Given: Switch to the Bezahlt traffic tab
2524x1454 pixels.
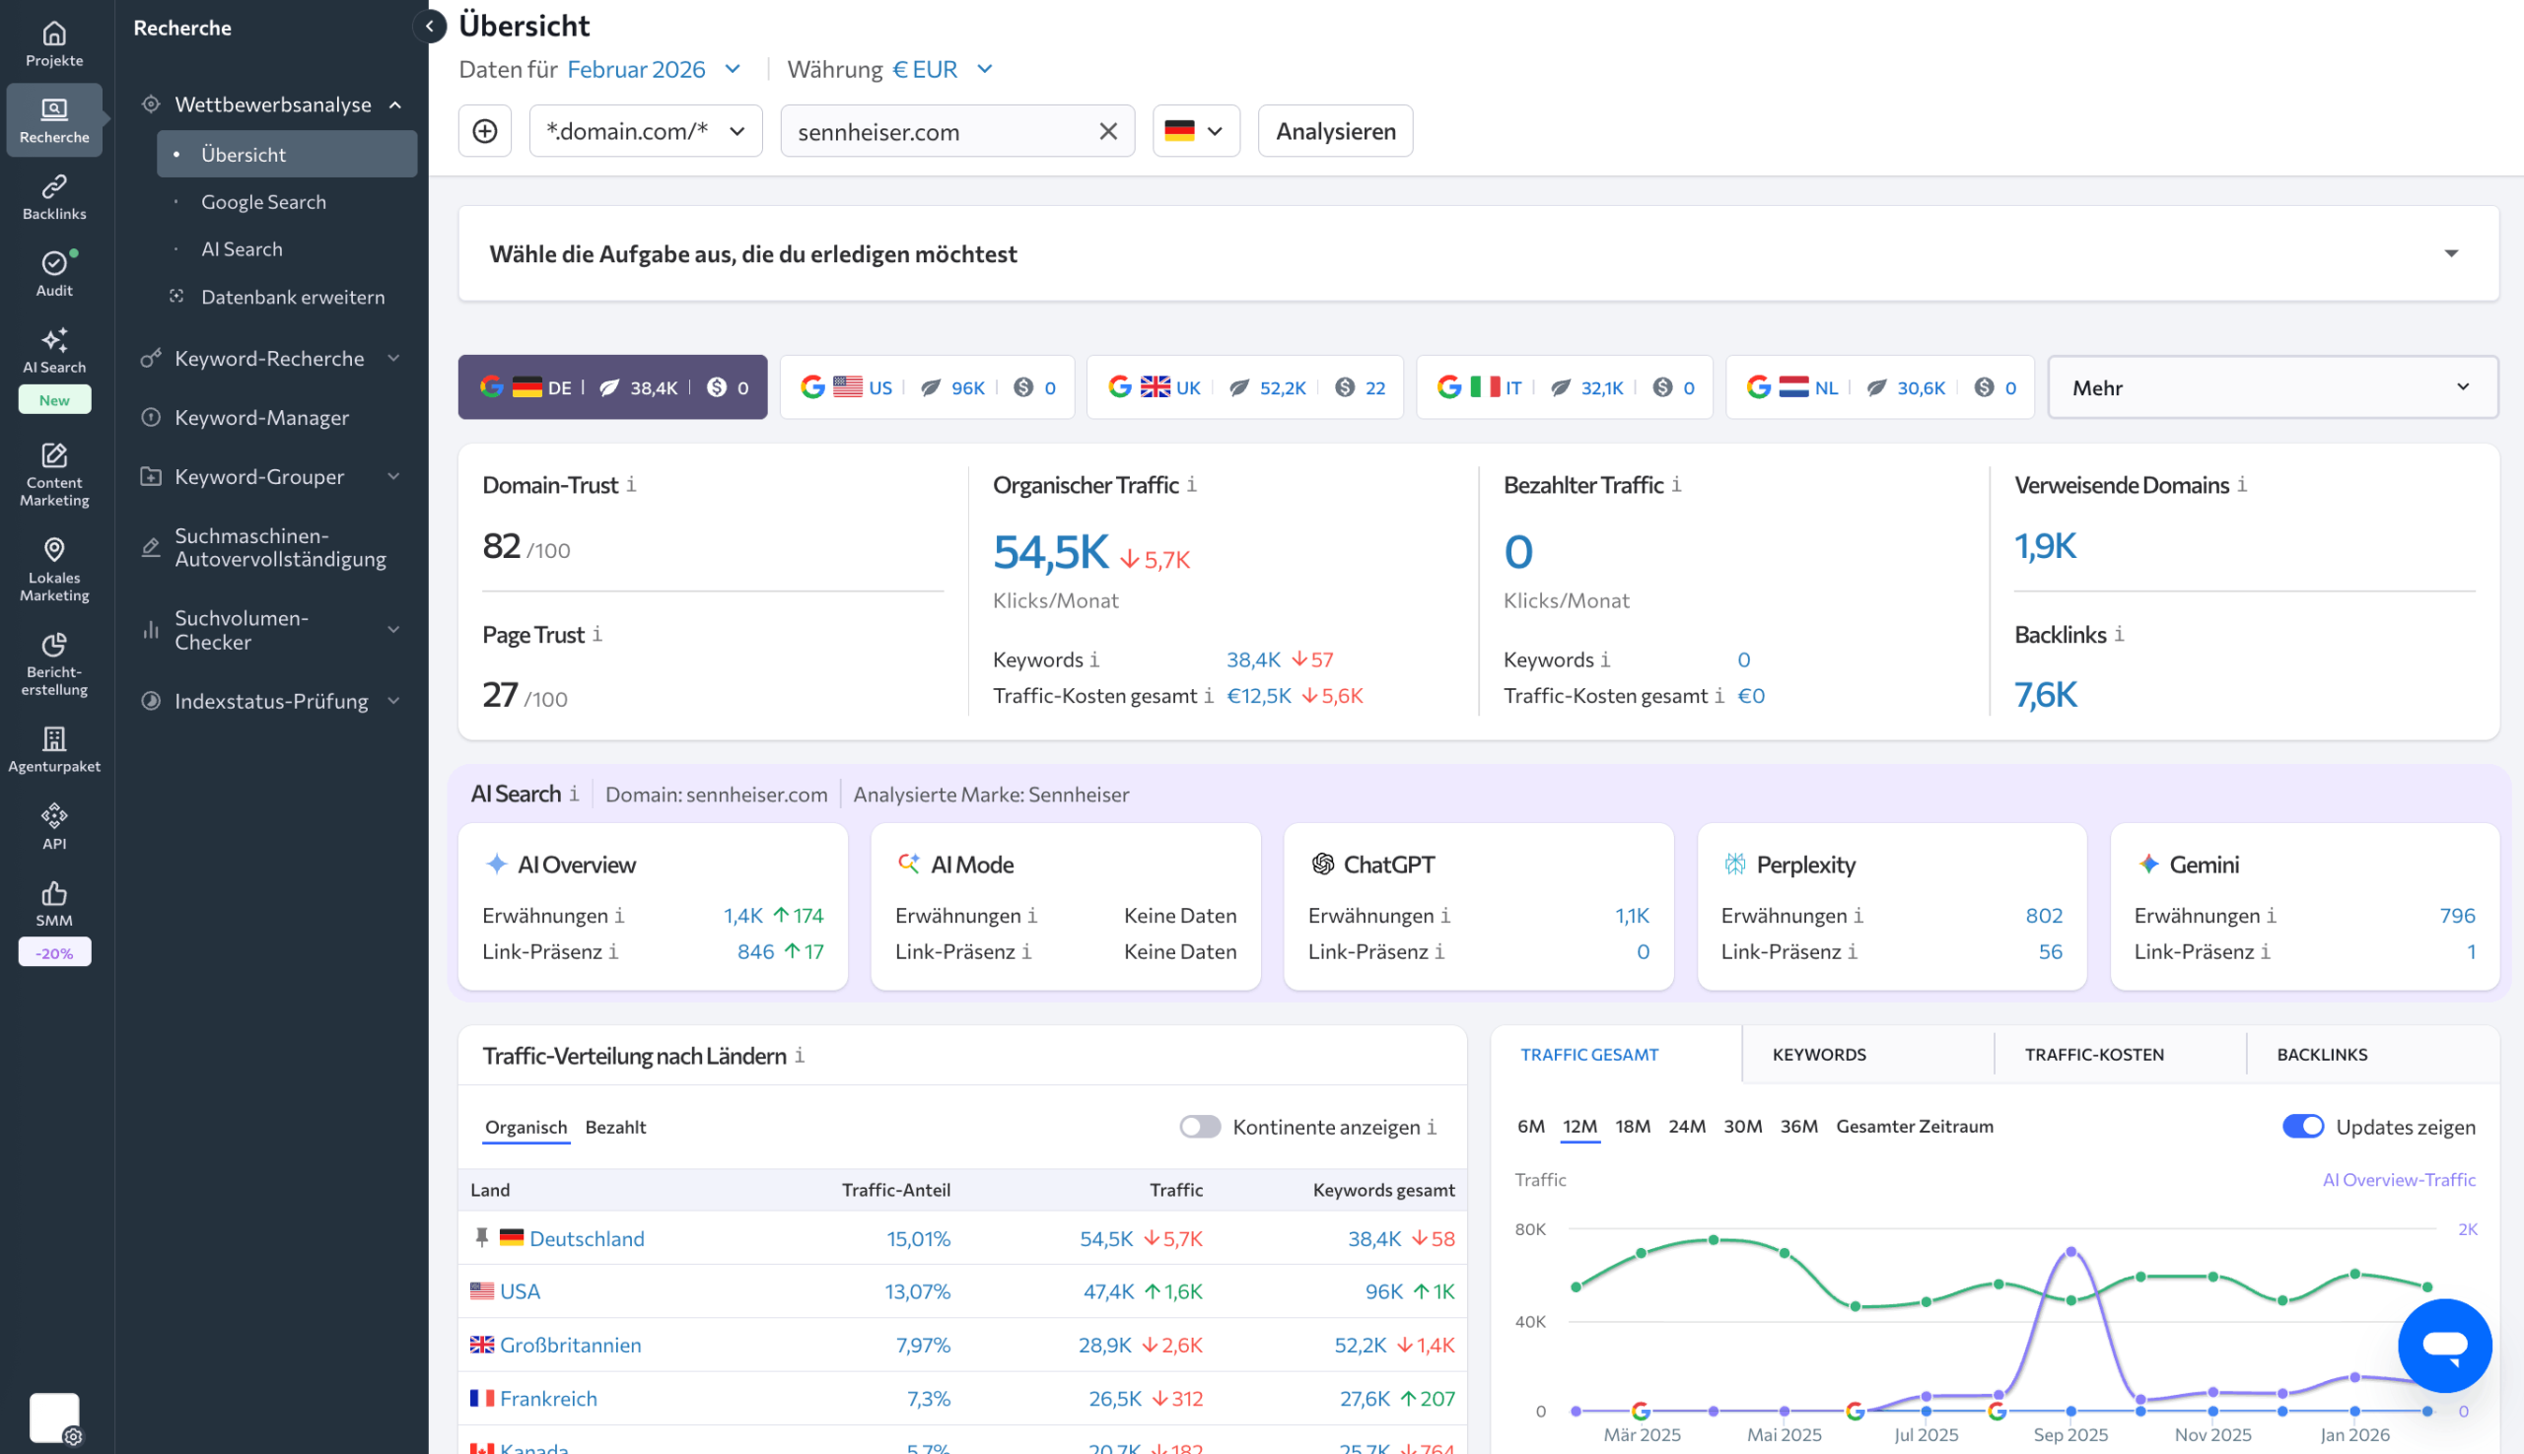Looking at the screenshot, I should pyautogui.click(x=615, y=1128).
